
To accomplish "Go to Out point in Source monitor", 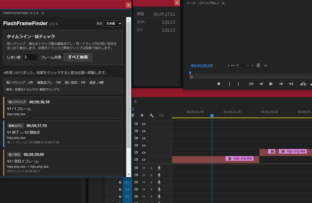I will click(x=291, y=84).
